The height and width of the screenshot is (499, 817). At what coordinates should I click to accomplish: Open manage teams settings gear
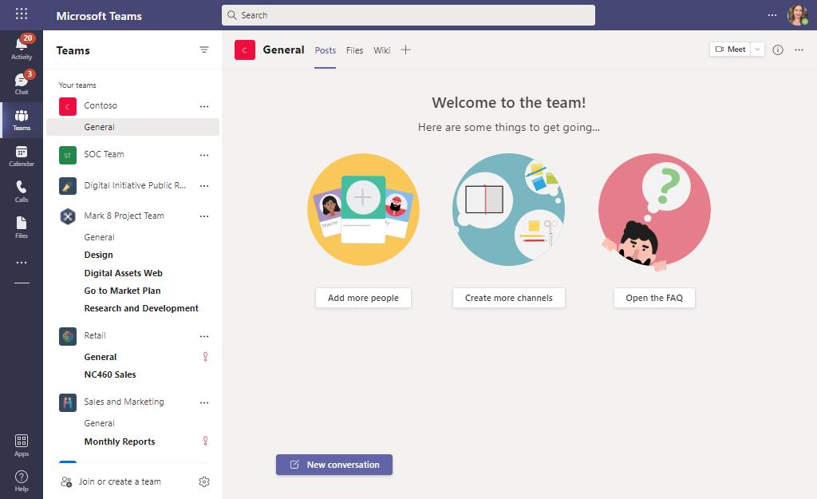204,481
